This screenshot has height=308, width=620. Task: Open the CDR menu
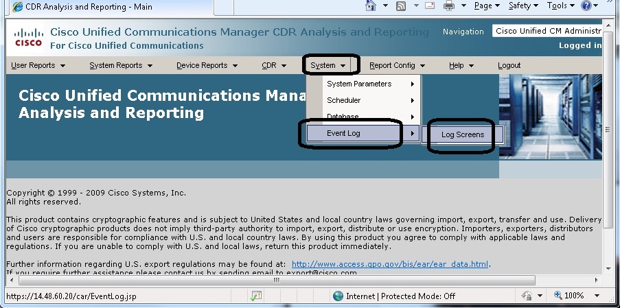point(274,66)
